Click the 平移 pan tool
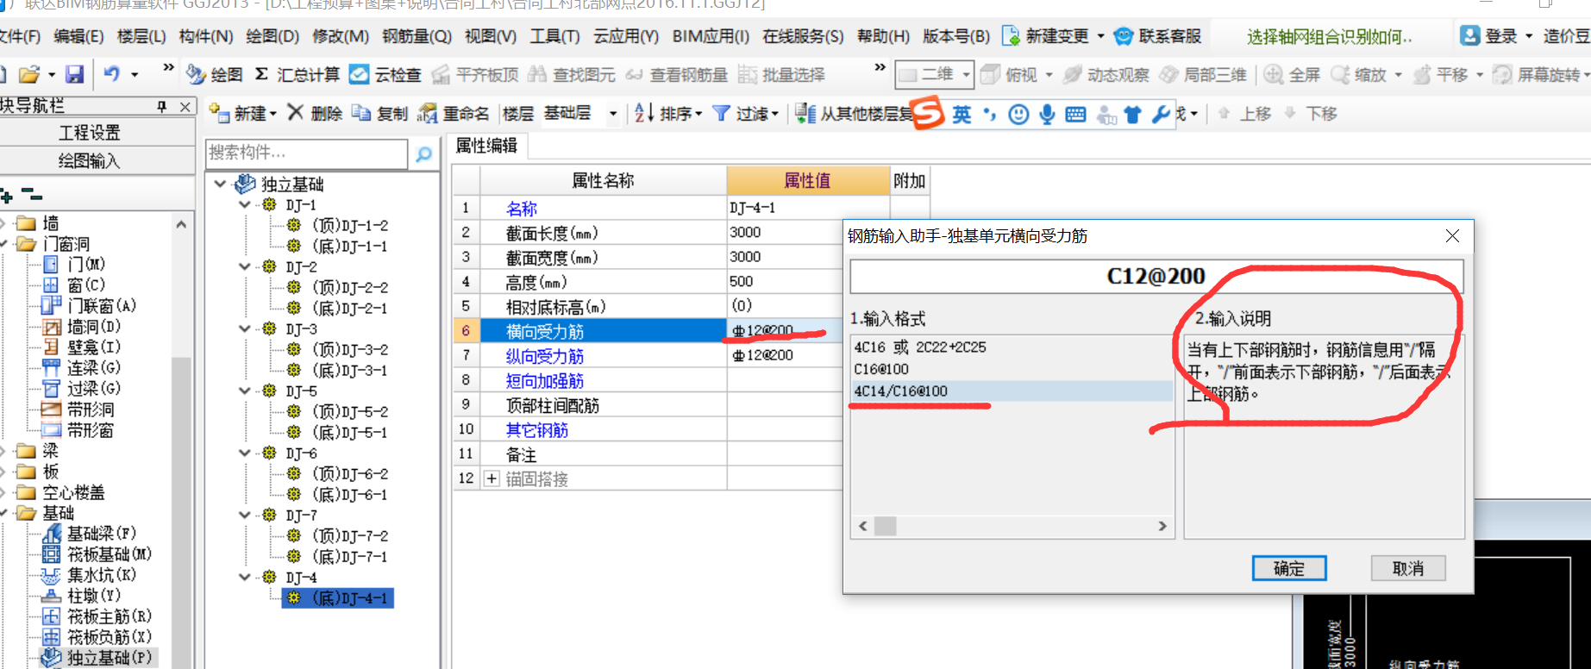This screenshot has width=1591, height=669. (1441, 75)
